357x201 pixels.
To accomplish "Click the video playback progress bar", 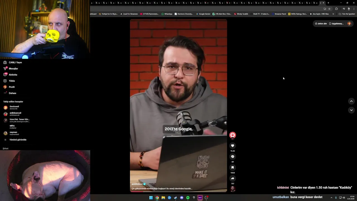I will click(x=178, y=192).
